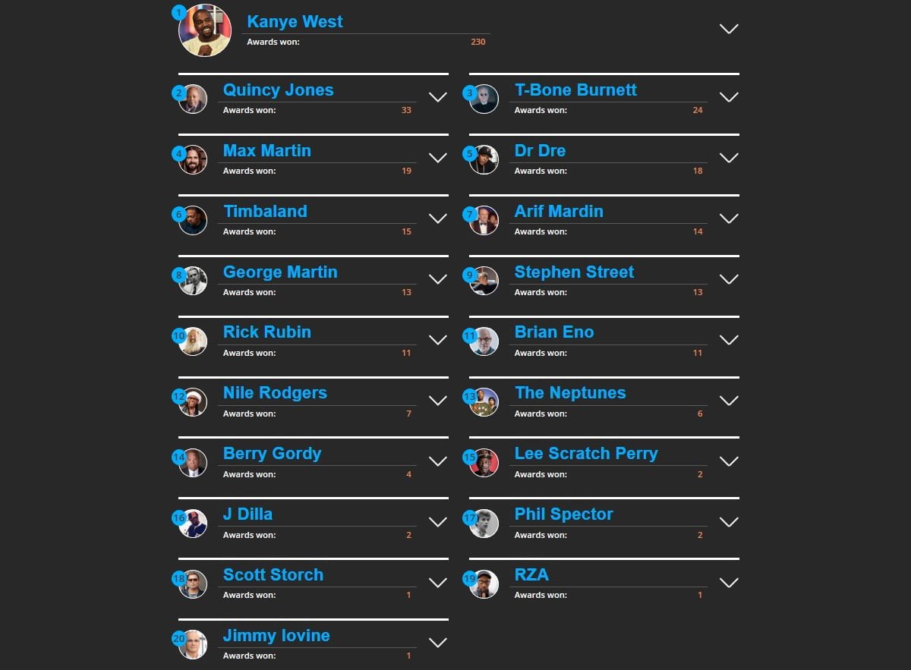Click Phil Spector's profile thumbnail
This screenshot has height=670, width=911.
[x=484, y=524]
